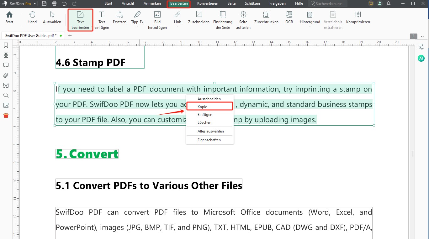This screenshot has height=239, width=429.
Task: Select the Hand tool
Action: [x=32, y=18]
